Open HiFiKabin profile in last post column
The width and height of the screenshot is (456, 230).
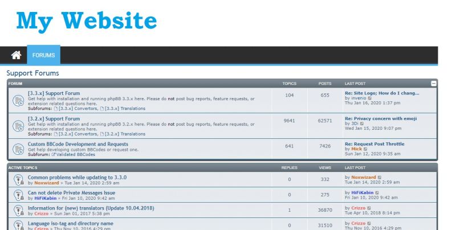tap(363, 193)
